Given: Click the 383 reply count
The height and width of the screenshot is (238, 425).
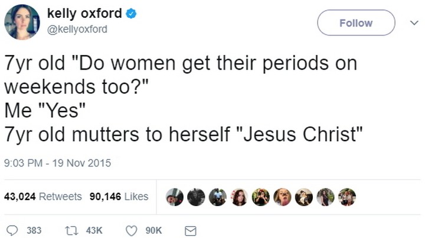Looking at the screenshot, I should coord(34,230).
